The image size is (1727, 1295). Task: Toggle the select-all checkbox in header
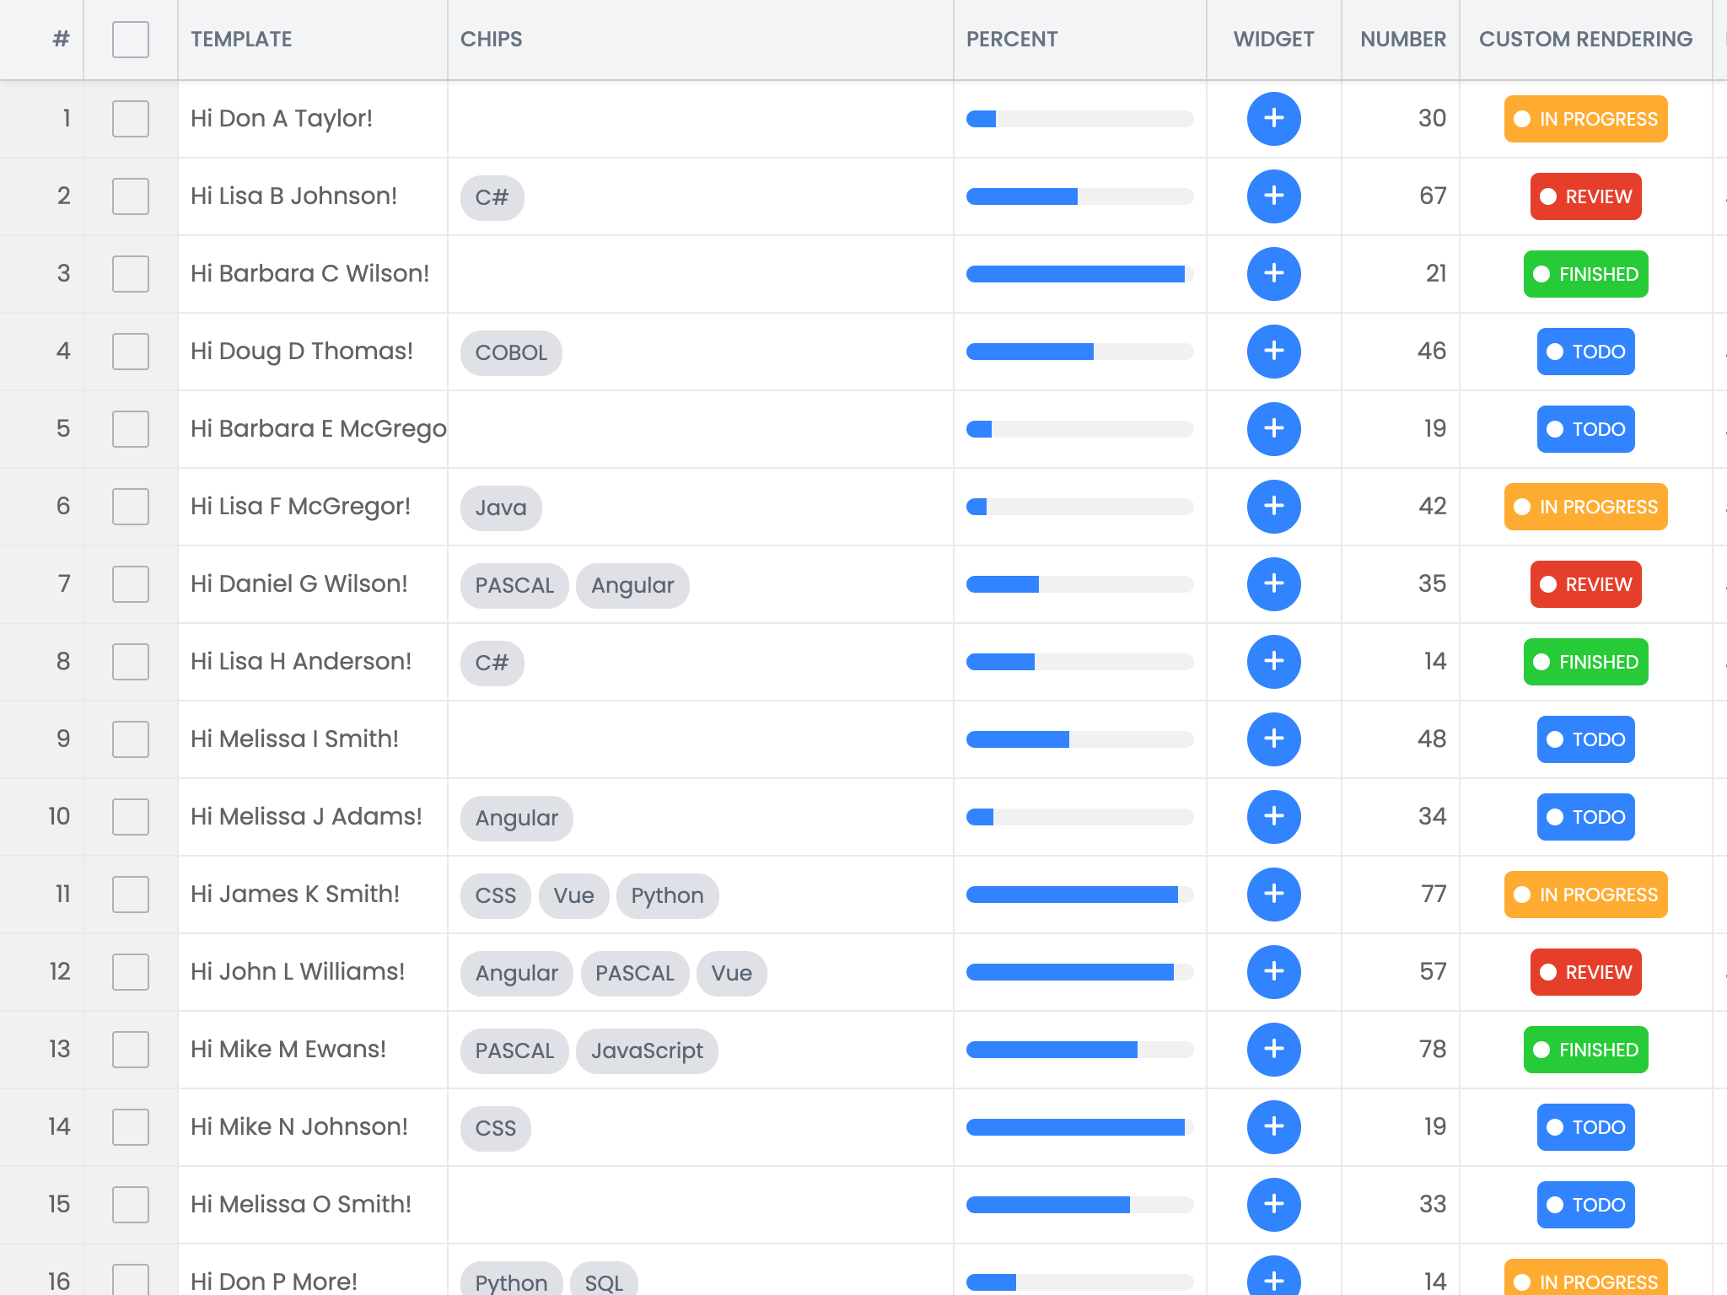coord(131,40)
